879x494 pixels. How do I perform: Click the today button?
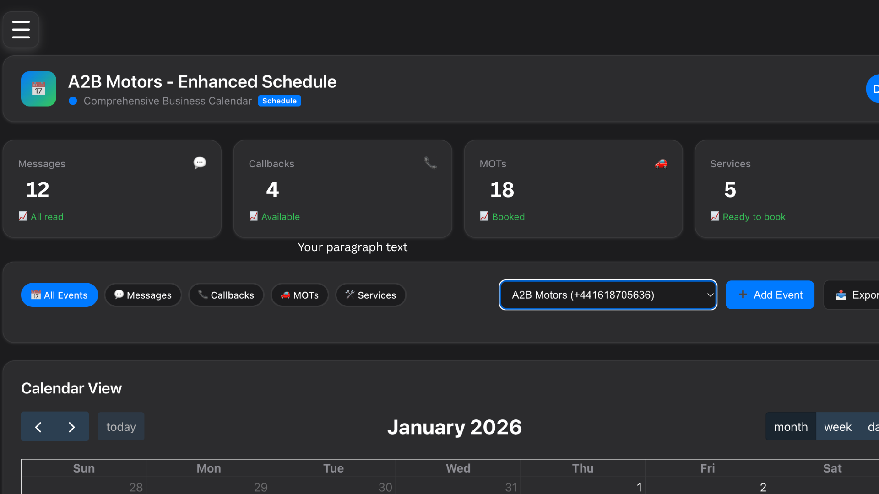click(120, 426)
